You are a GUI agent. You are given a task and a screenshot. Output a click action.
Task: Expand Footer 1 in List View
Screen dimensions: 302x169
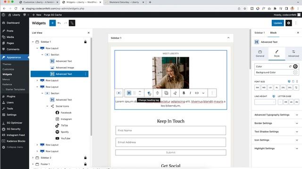(33, 164)
